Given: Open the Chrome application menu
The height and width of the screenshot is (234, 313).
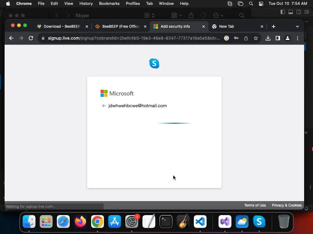Looking at the screenshot, I should pyautogui.click(x=24, y=4).
